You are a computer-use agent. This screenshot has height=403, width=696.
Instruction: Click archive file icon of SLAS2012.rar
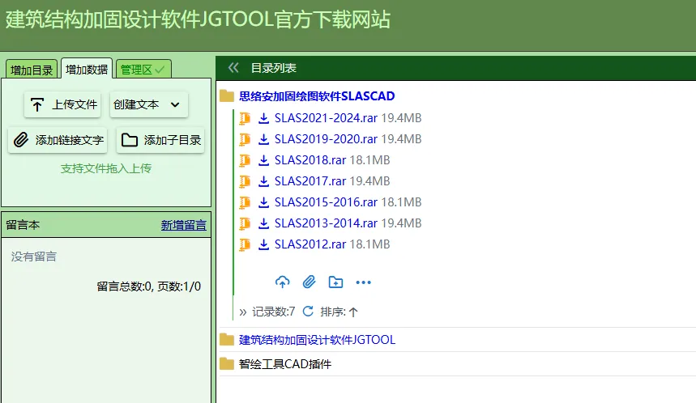click(x=245, y=244)
